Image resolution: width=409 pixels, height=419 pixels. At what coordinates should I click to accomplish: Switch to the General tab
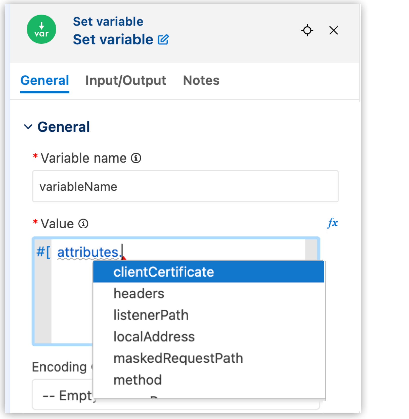[45, 81]
